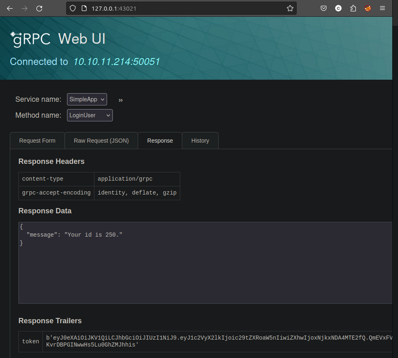Reload the page with refresh icon
The image size is (398, 358).
39,8
